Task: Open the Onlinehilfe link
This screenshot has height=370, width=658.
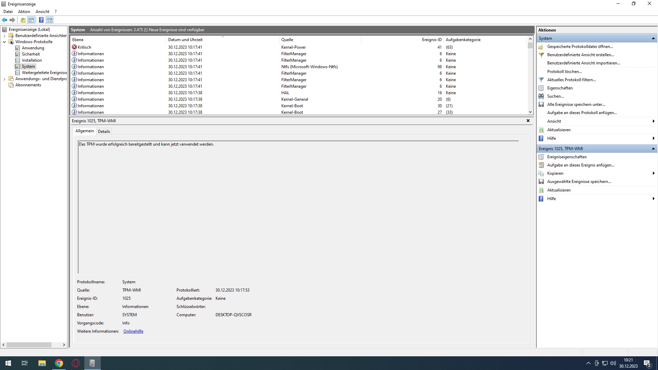Action: (133, 331)
